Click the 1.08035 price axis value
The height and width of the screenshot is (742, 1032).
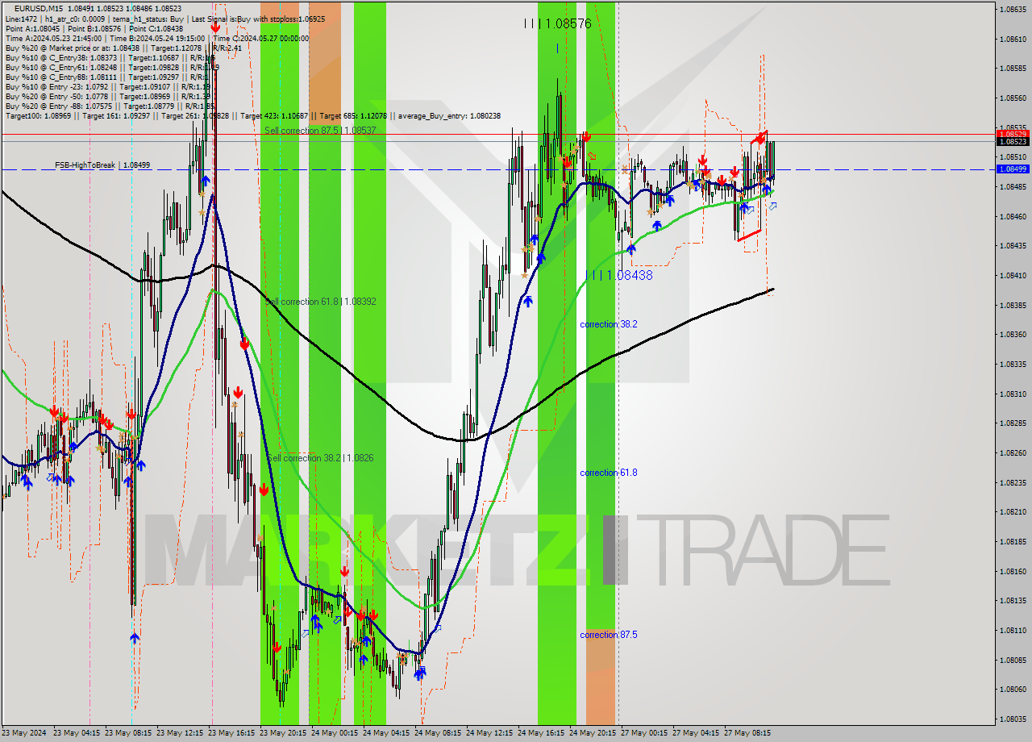point(1012,719)
